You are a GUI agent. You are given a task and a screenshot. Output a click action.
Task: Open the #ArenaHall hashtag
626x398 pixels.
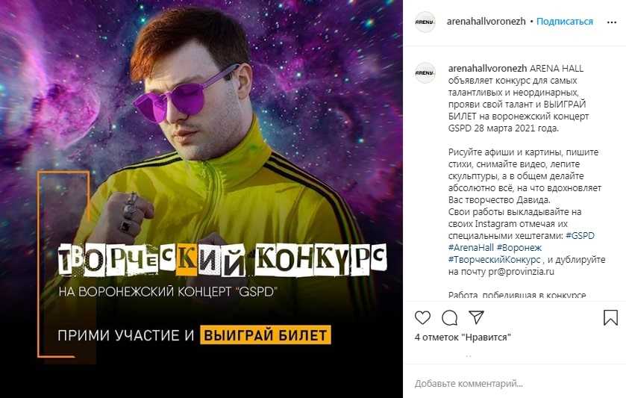point(471,247)
